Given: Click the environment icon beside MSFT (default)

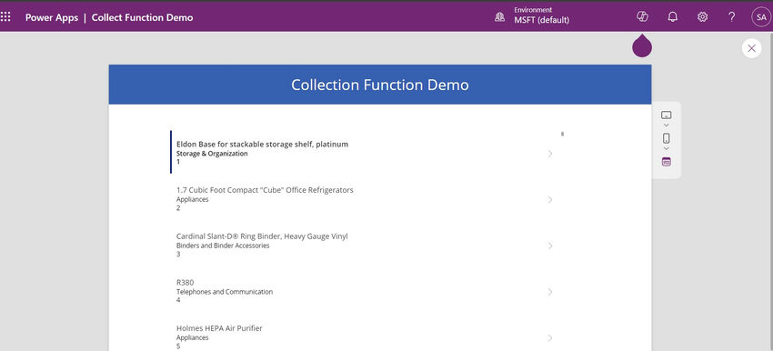Looking at the screenshot, I should [500, 17].
